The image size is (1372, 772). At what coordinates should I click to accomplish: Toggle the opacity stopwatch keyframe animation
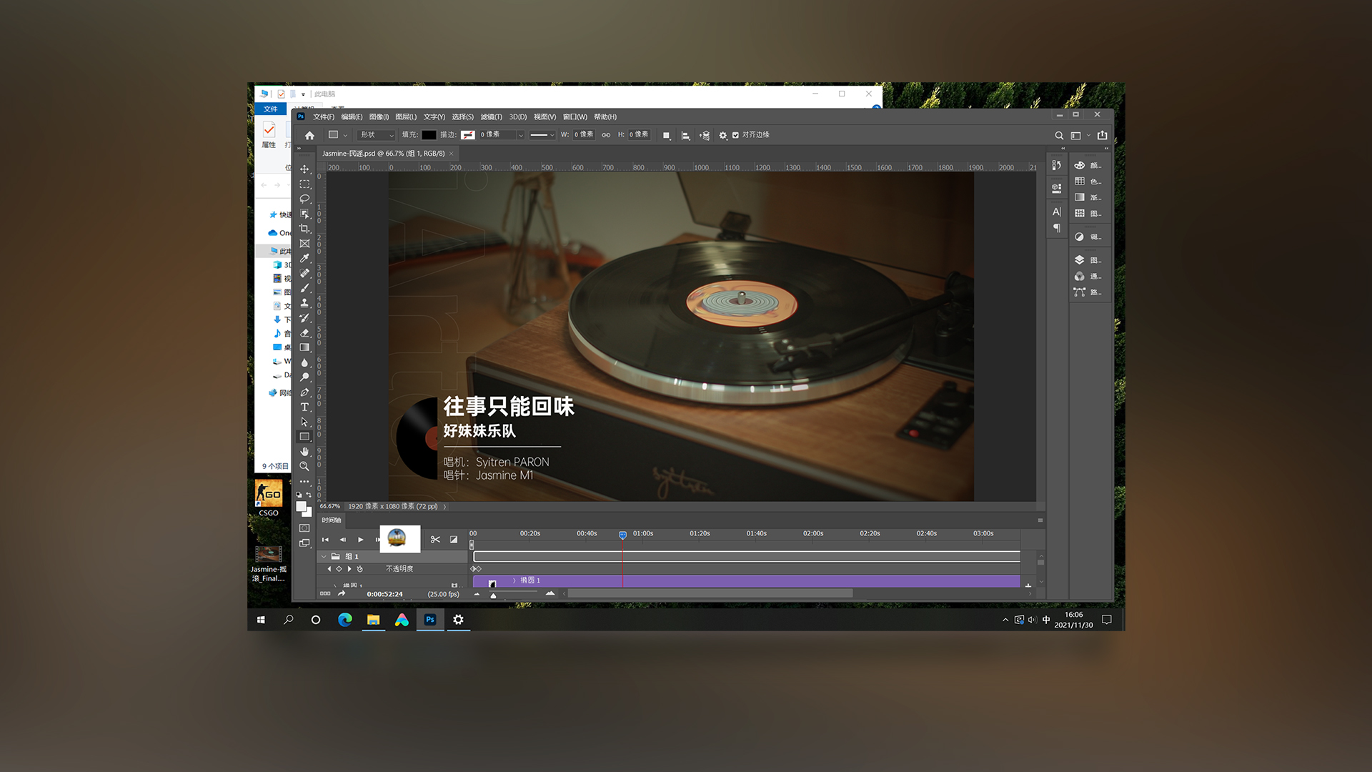coord(360,569)
